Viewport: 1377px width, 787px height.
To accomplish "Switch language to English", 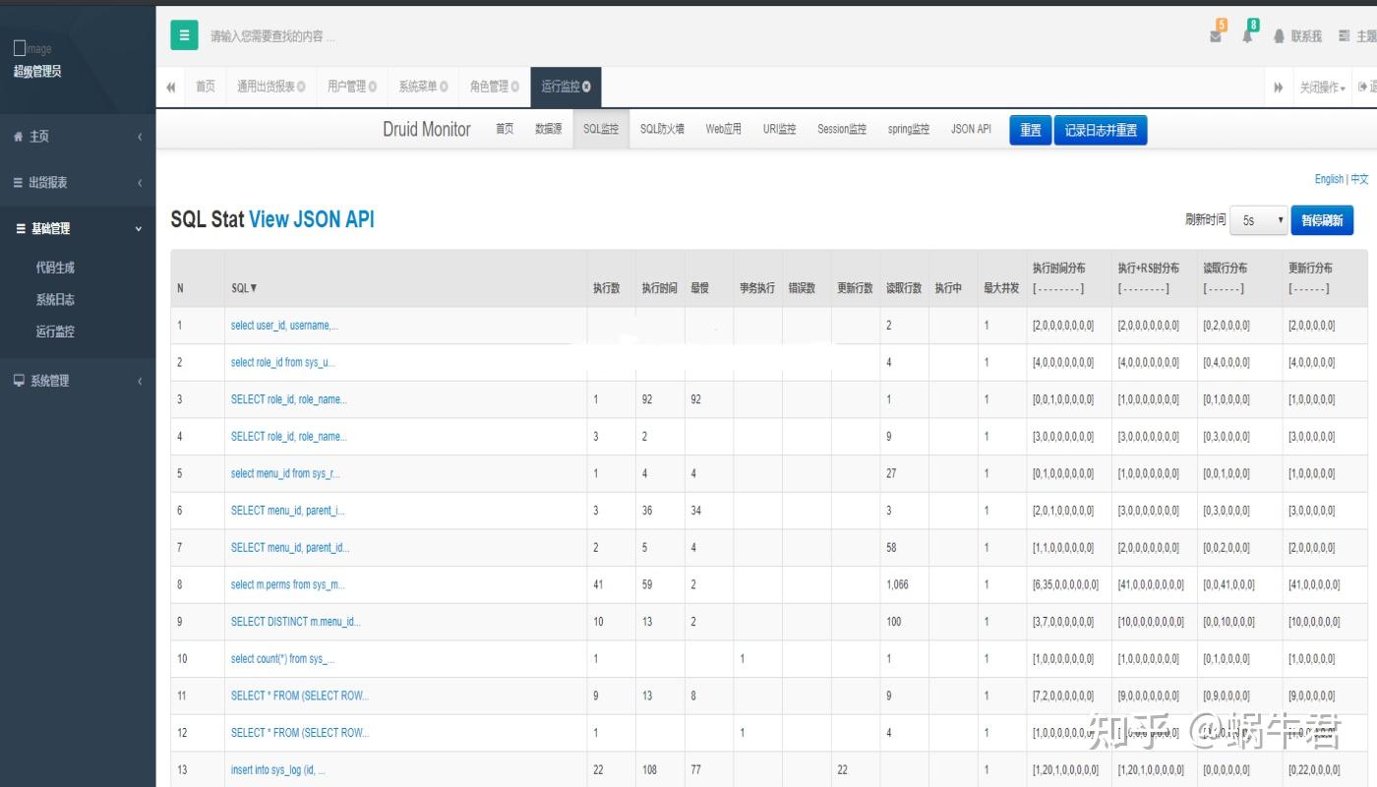I will pos(1329,179).
